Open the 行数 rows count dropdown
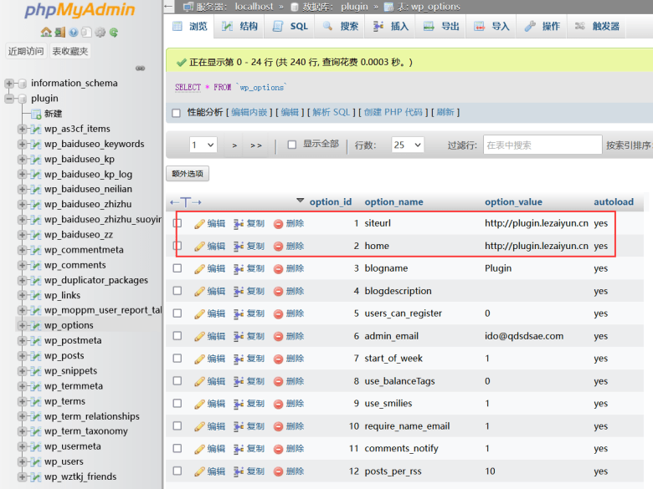653x489 pixels. (x=409, y=145)
